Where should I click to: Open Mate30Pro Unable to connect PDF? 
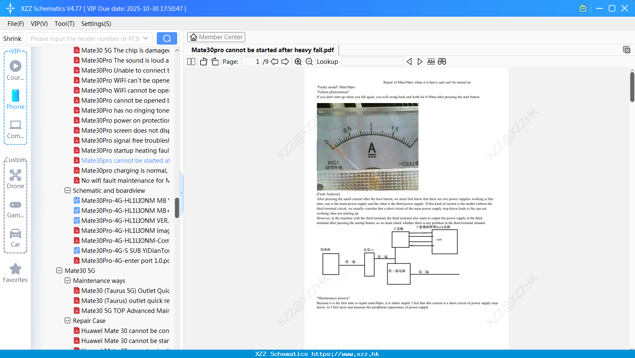click(121, 70)
